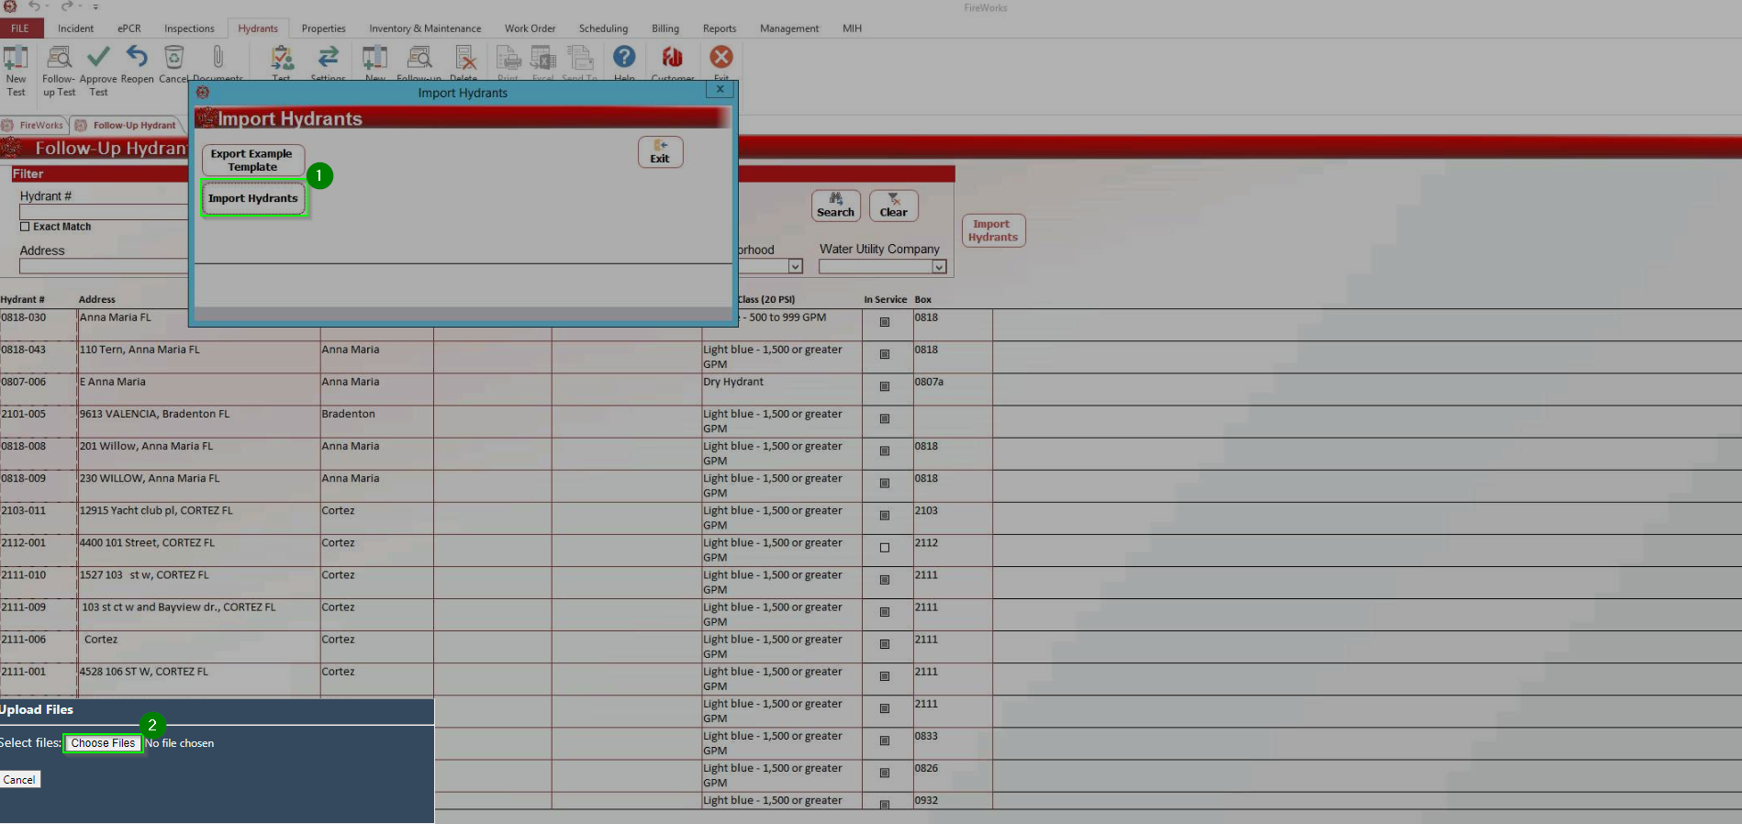Expand the Neighborhood dropdown arrow
1742x824 pixels.
[796, 267]
